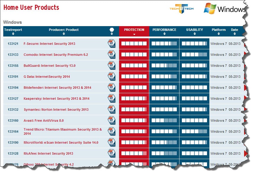Image resolution: width=255 pixels, height=176 pixels.
Task: Click Windows 7 platform in F-Secure row
Action: [x=219, y=44]
